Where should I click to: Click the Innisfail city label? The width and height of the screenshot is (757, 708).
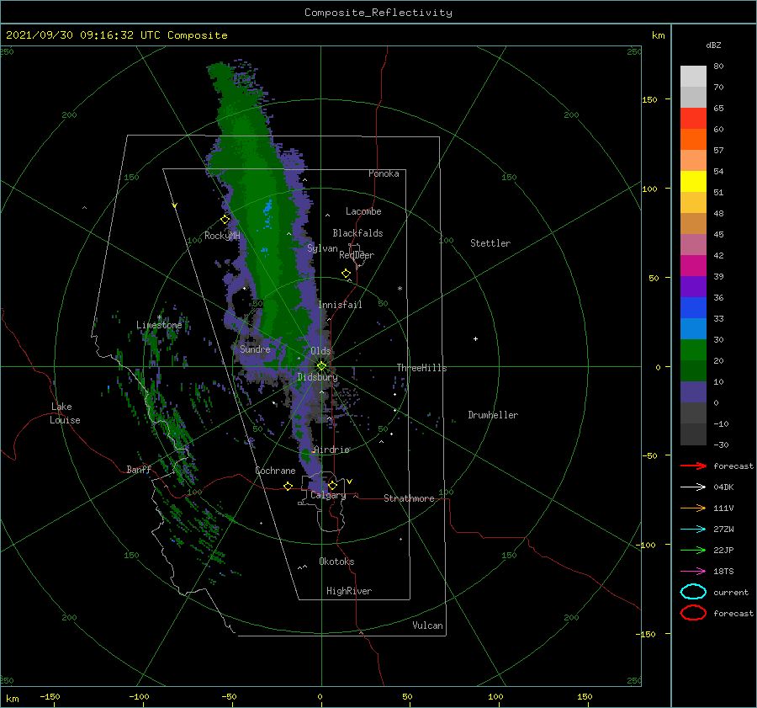[340, 305]
